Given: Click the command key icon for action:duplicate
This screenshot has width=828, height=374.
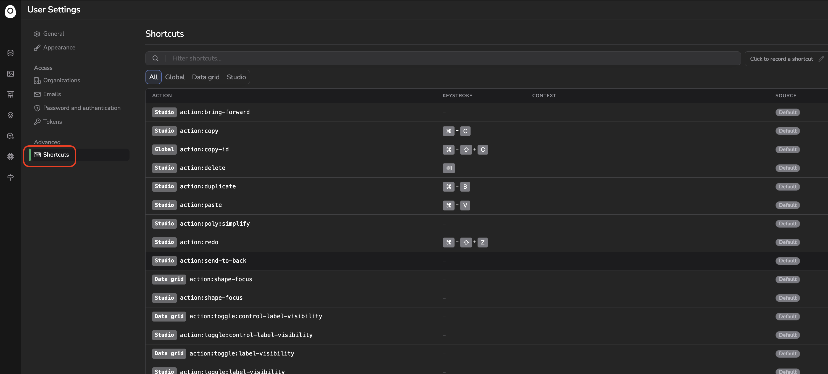Looking at the screenshot, I should pos(449,186).
